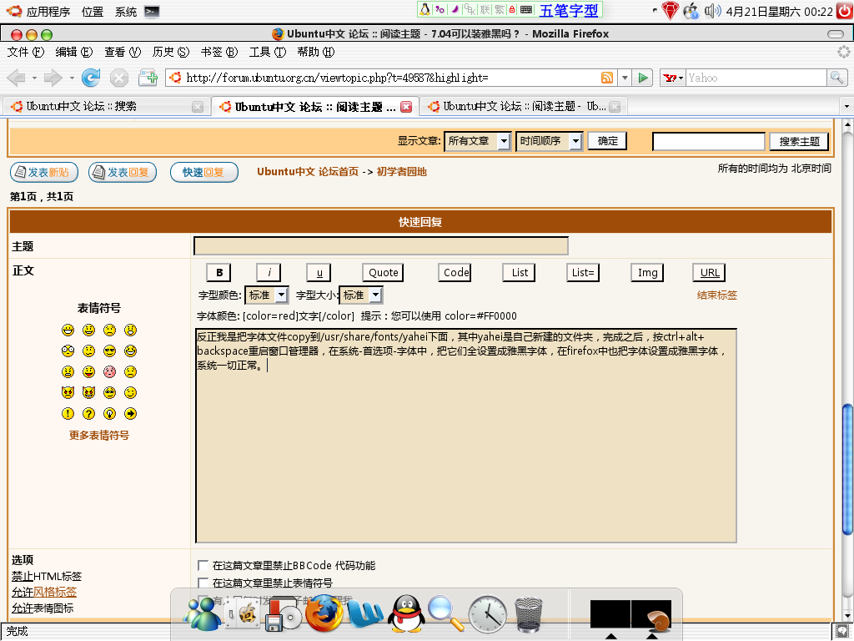Screen dimensions: 854x641
Task: Insert the pink blushing emoticon
Action: pyautogui.click(x=109, y=371)
